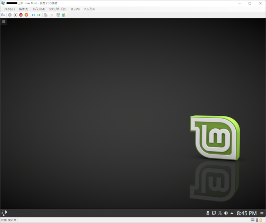Open the ヘルプ(H) menu
This screenshot has width=266, height=223.
[x=89, y=9]
